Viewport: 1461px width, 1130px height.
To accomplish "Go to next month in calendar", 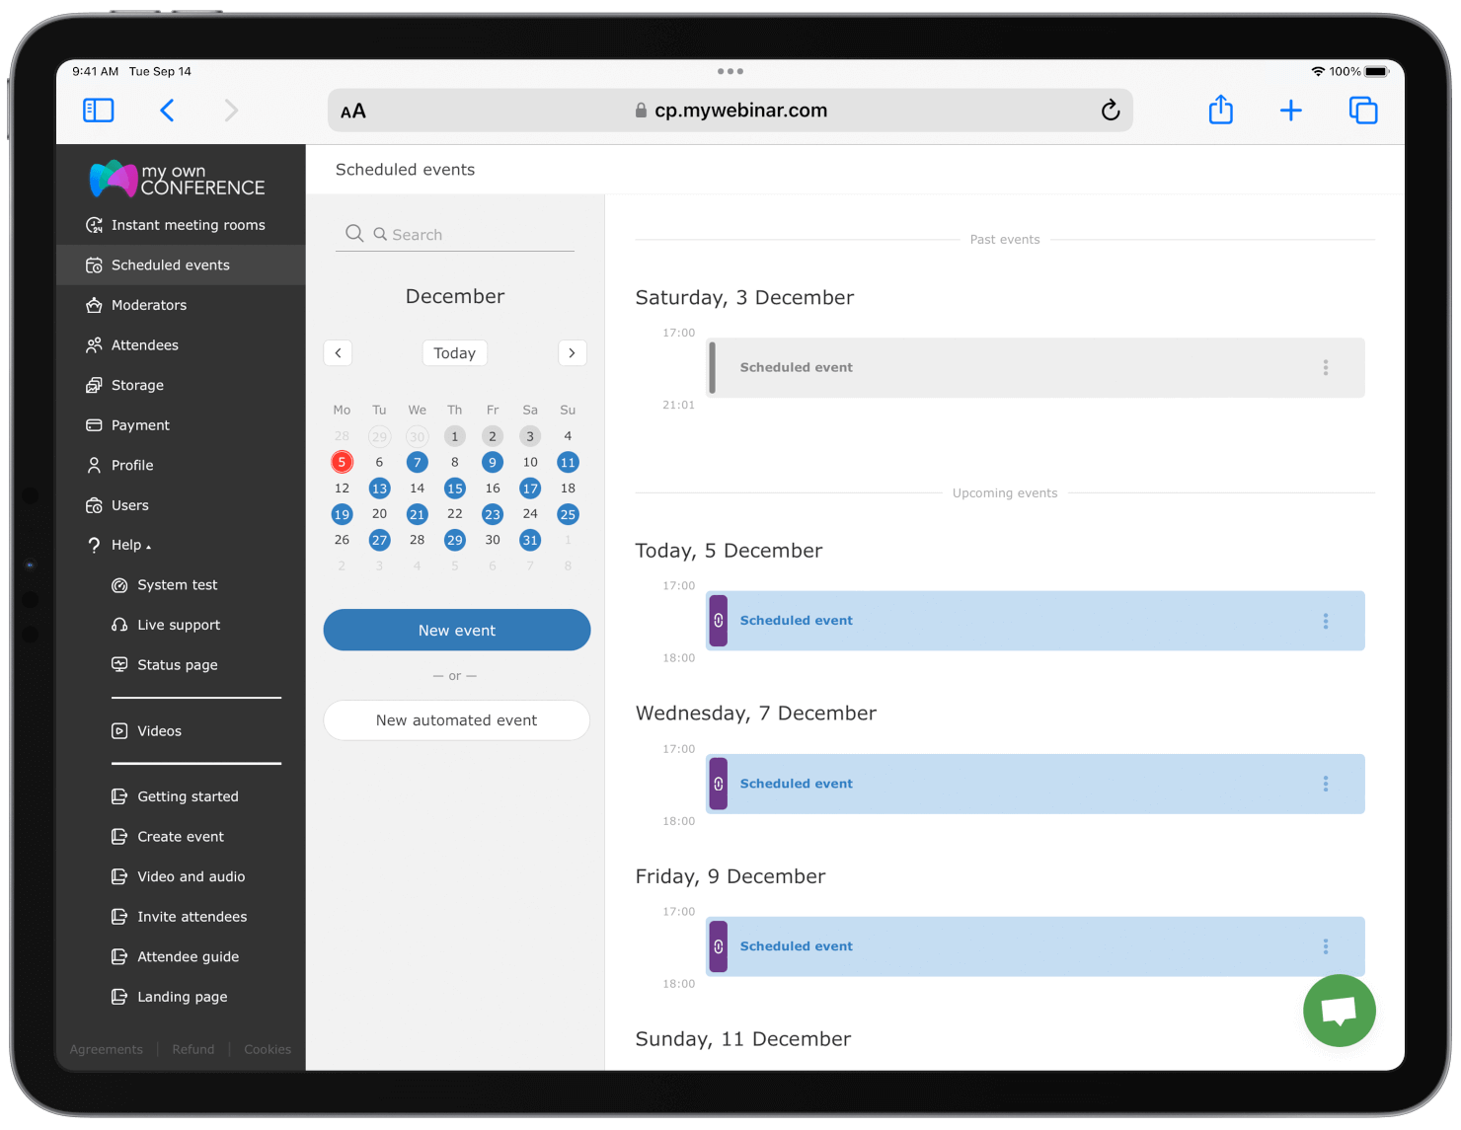I will pos(572,353).
